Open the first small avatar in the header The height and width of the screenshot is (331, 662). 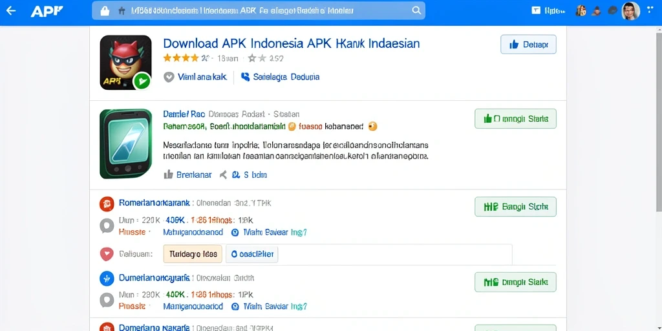click(x=581, y=11)
